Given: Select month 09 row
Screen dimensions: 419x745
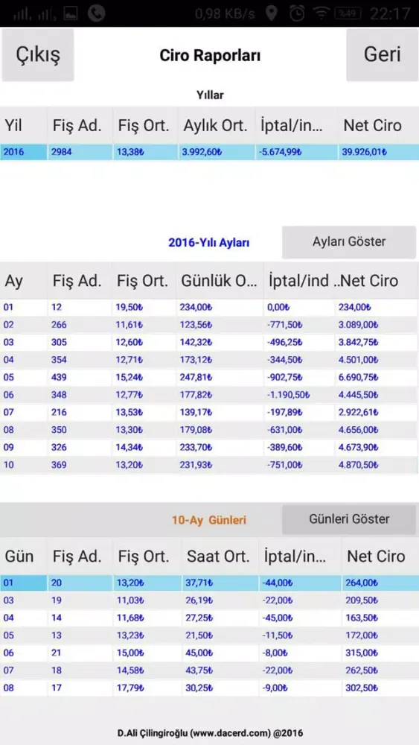Looking at the screenshot, I should (x=209, y=448).
